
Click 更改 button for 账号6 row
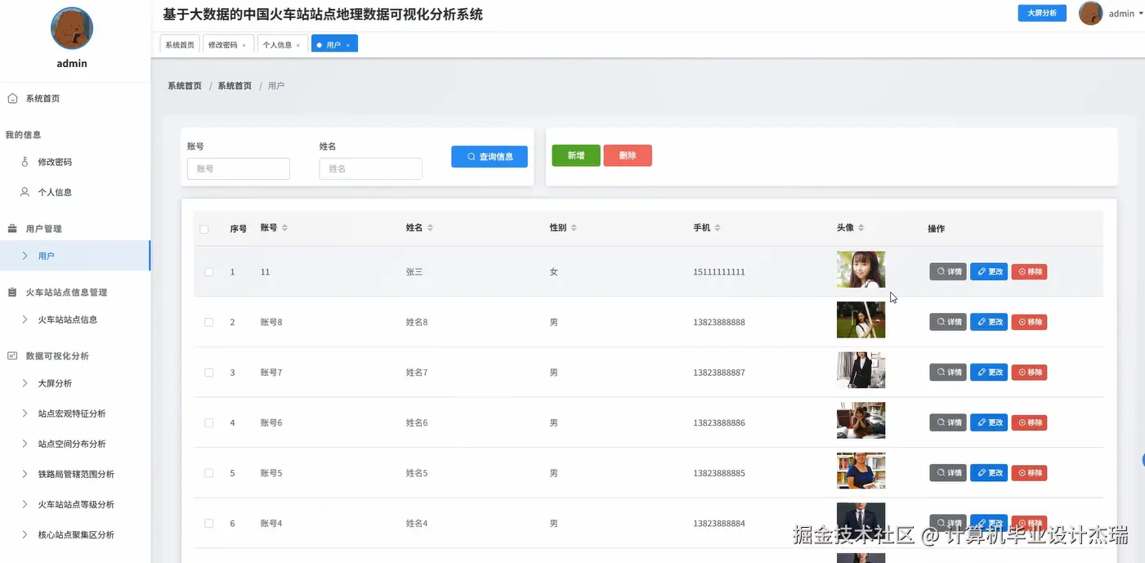pyautogui.click(x=989, y=422)
